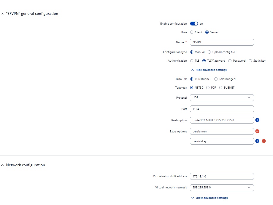Select the Client role radio button
This screenshot has width=273, height=205.
coord(192,32)
